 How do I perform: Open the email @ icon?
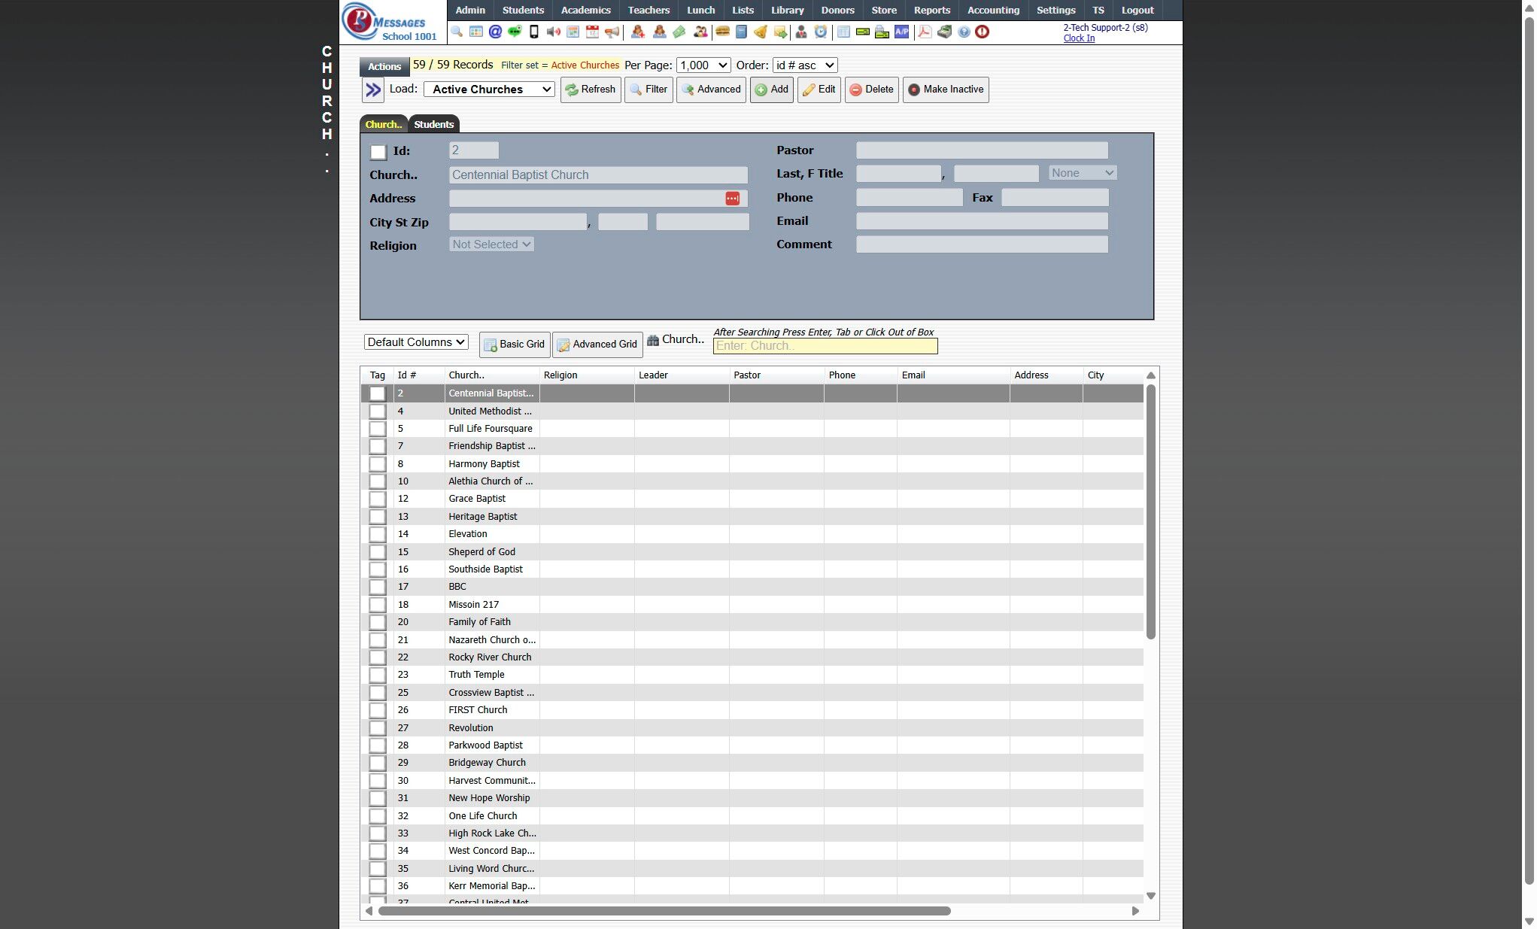(495, 32)
